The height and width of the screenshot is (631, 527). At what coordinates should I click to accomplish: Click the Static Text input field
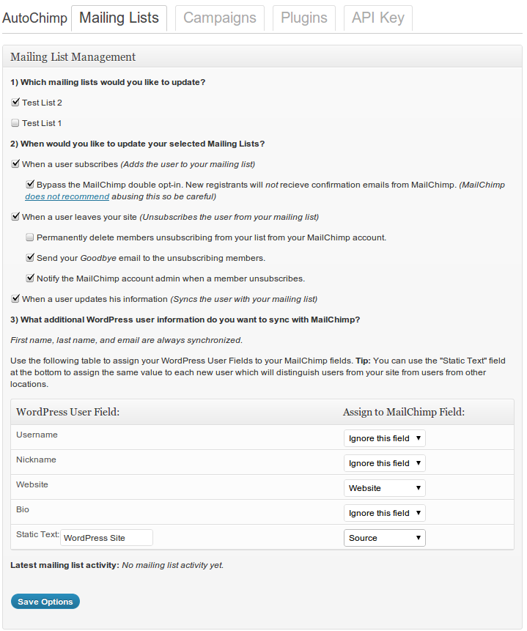click(x=107, y=538)
